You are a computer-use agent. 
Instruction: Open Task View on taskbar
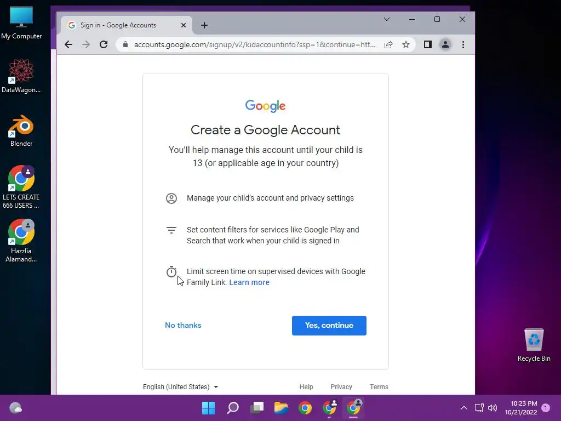(257, 408)
